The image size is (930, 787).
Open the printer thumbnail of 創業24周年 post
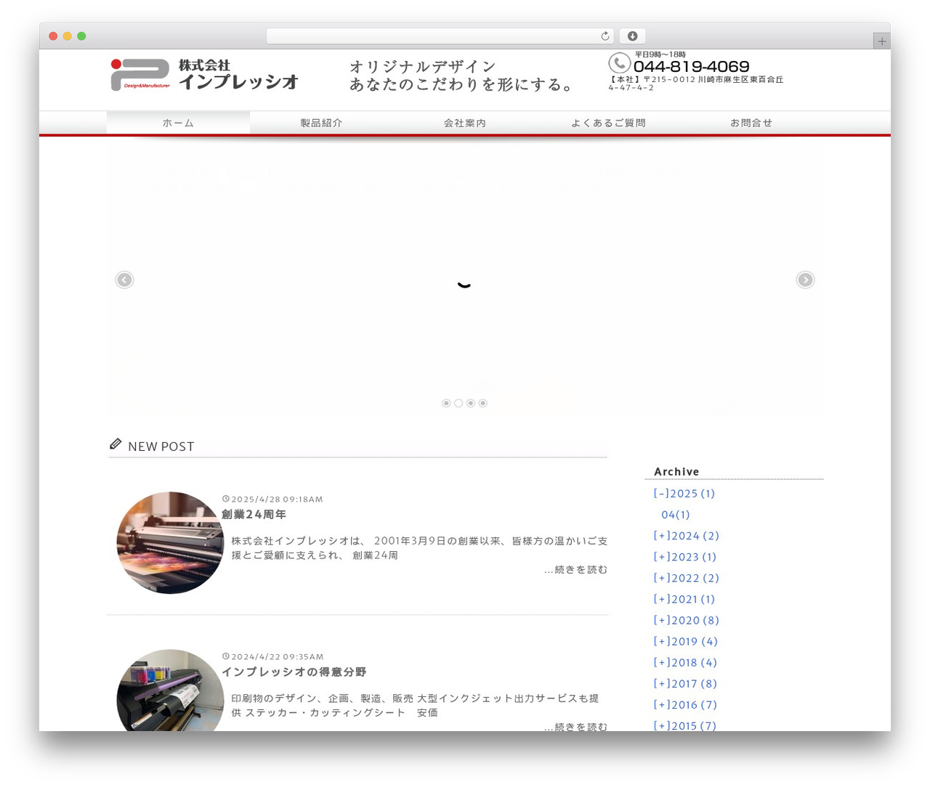(170, 542)
